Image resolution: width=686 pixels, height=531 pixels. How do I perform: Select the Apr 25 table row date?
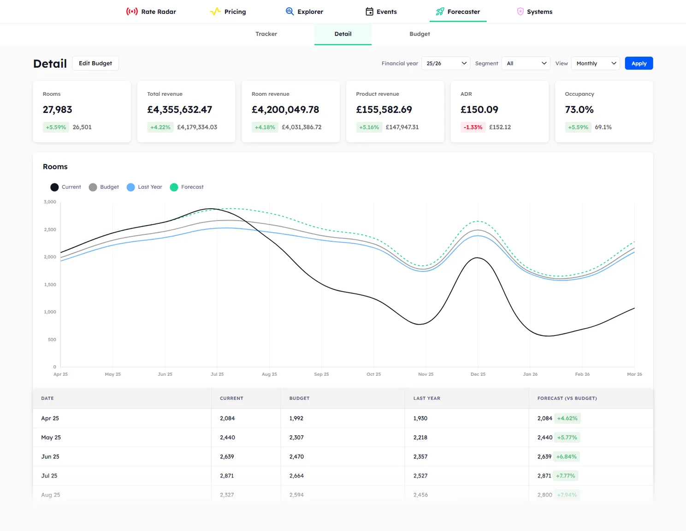pos(50,418)
